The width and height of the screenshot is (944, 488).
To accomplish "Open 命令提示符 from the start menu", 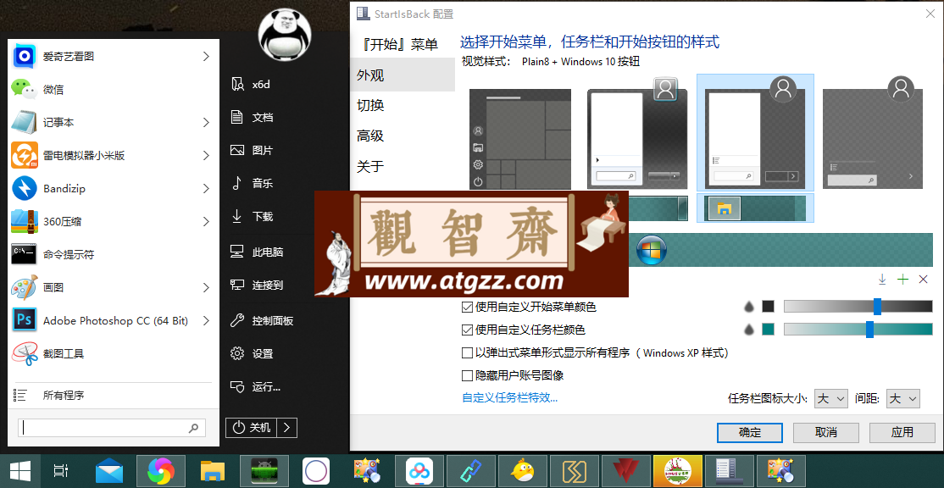I will pos(113,254).
